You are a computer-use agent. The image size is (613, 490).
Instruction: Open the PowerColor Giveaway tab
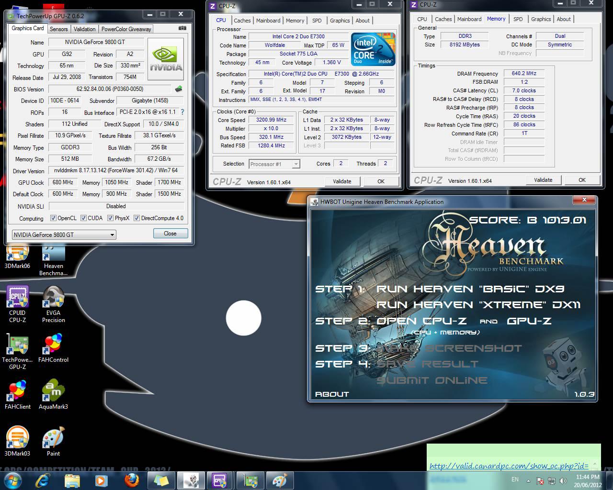126,29
